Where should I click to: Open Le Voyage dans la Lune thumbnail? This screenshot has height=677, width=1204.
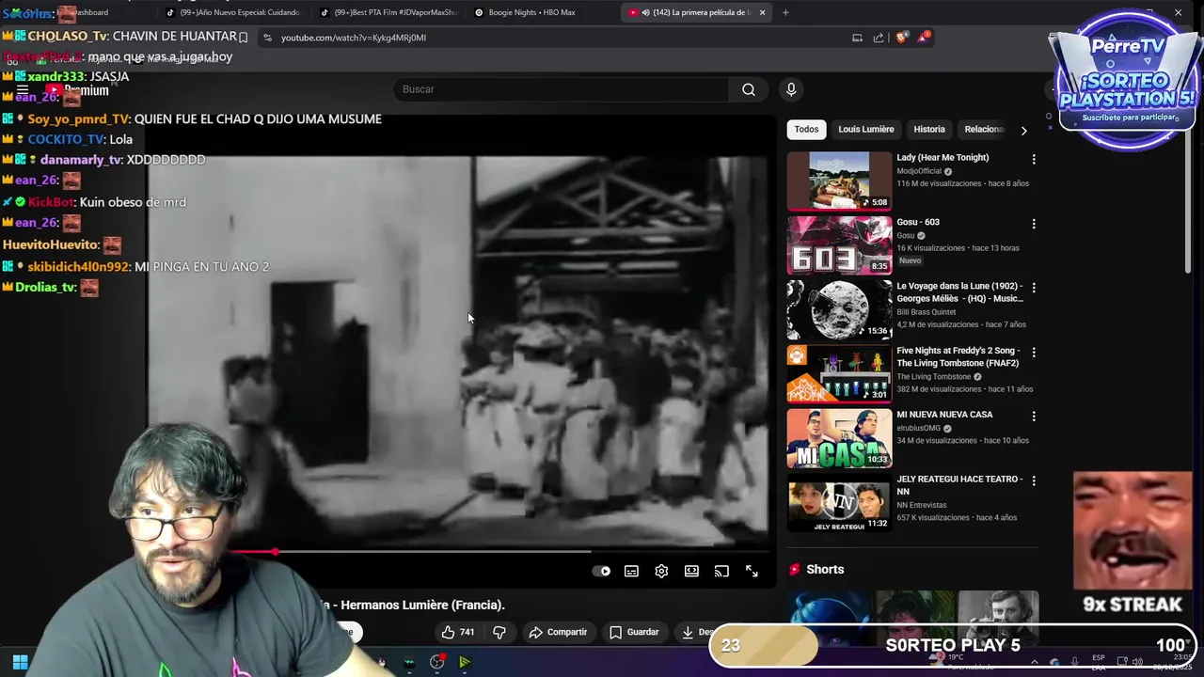click(839, 309)
